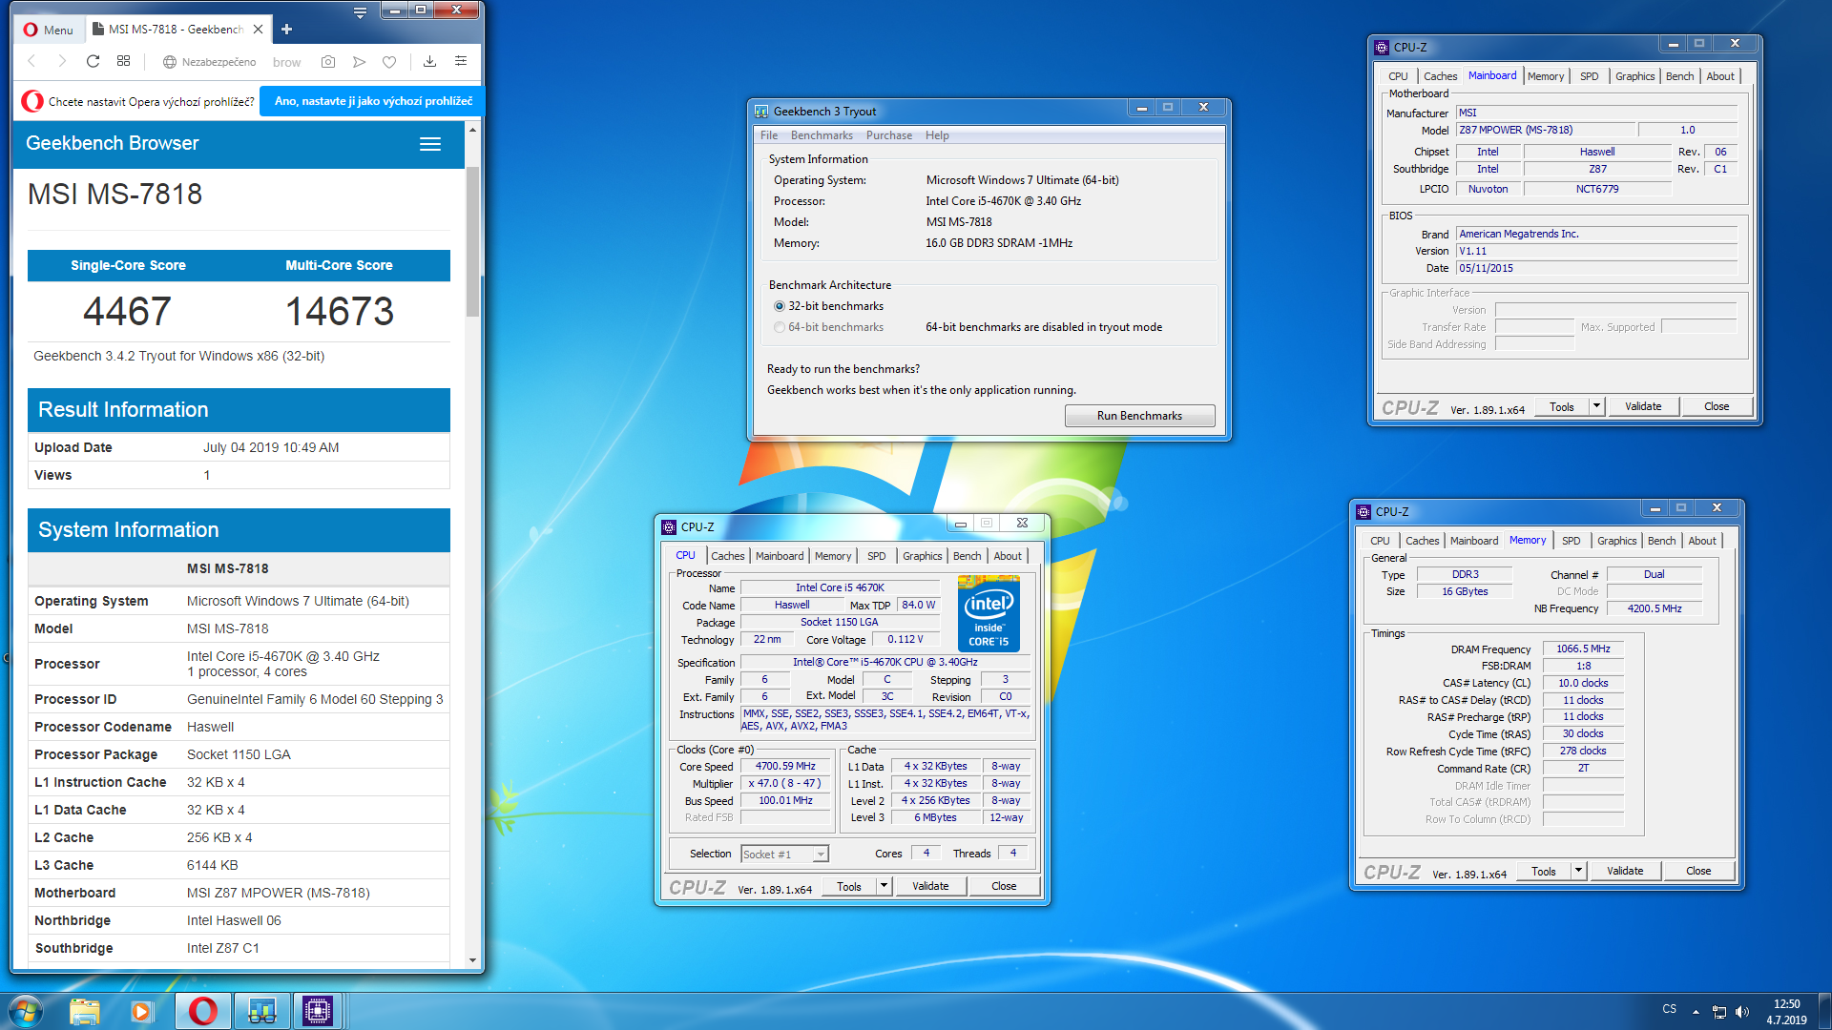Click Tools button in bottom-center CPU-Z
This screenshot has width=1832, height=1030.
pos(848,887)
